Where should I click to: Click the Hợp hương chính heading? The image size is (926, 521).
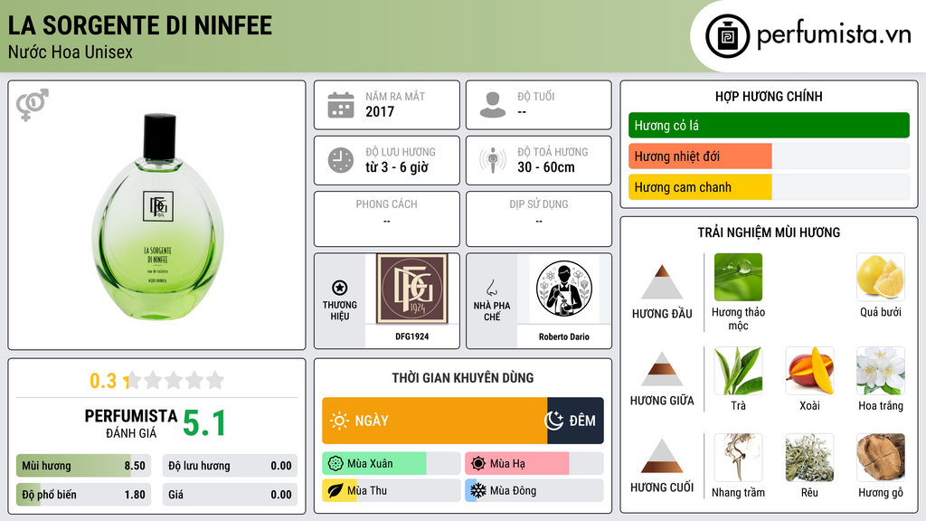click(x=769, y=96)
